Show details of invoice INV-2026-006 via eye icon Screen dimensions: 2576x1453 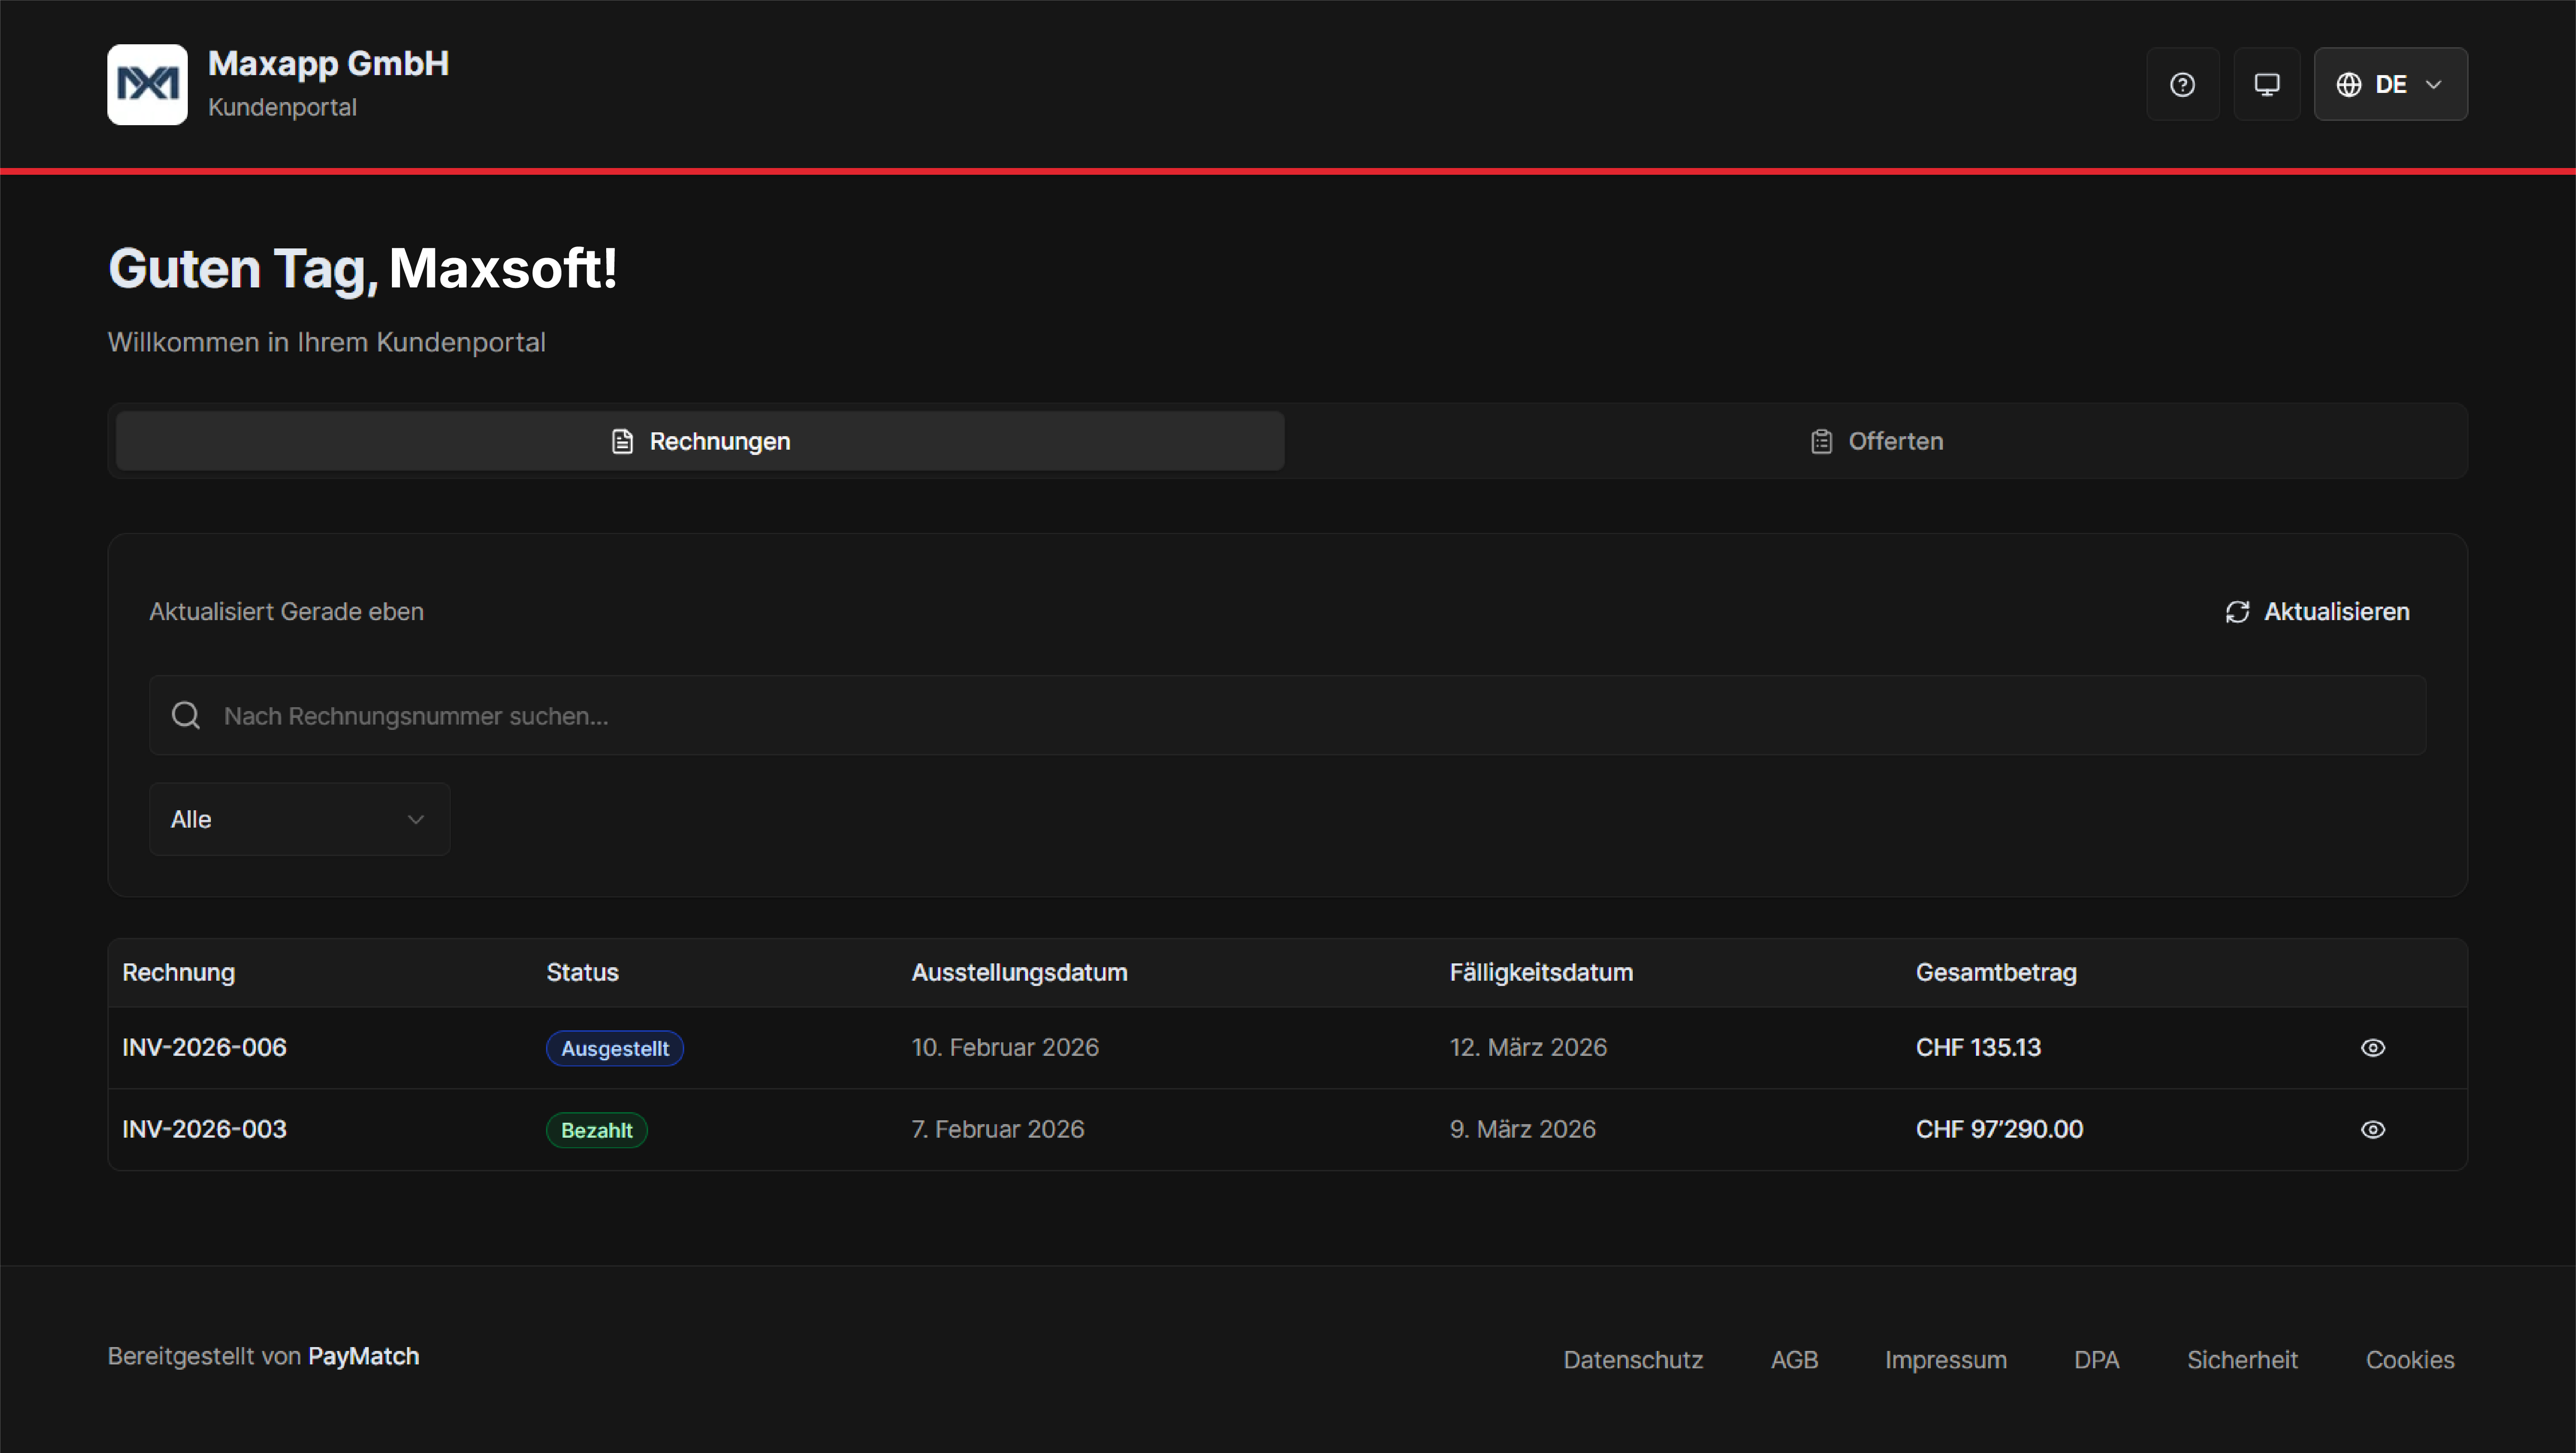point(2374,1047)
